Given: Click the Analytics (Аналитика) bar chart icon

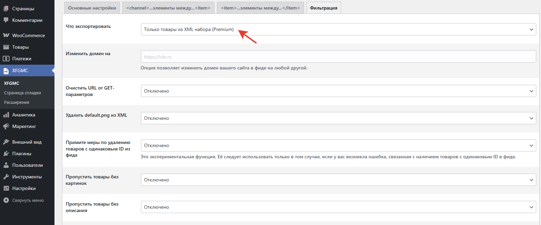Looking at the screenshot, I should tap(6, 115).
